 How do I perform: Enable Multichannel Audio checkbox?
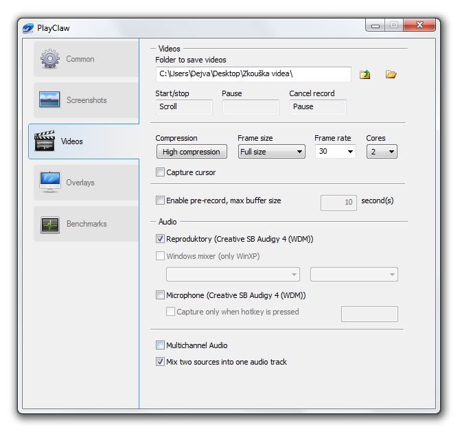coord(160,345)
